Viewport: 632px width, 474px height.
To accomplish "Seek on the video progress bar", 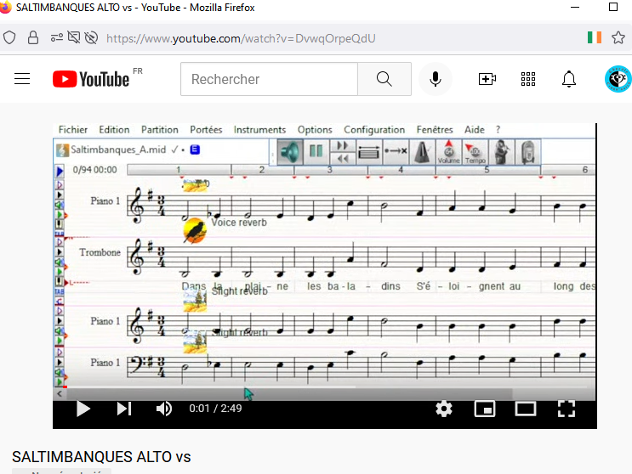I will [x=324, y=387].
